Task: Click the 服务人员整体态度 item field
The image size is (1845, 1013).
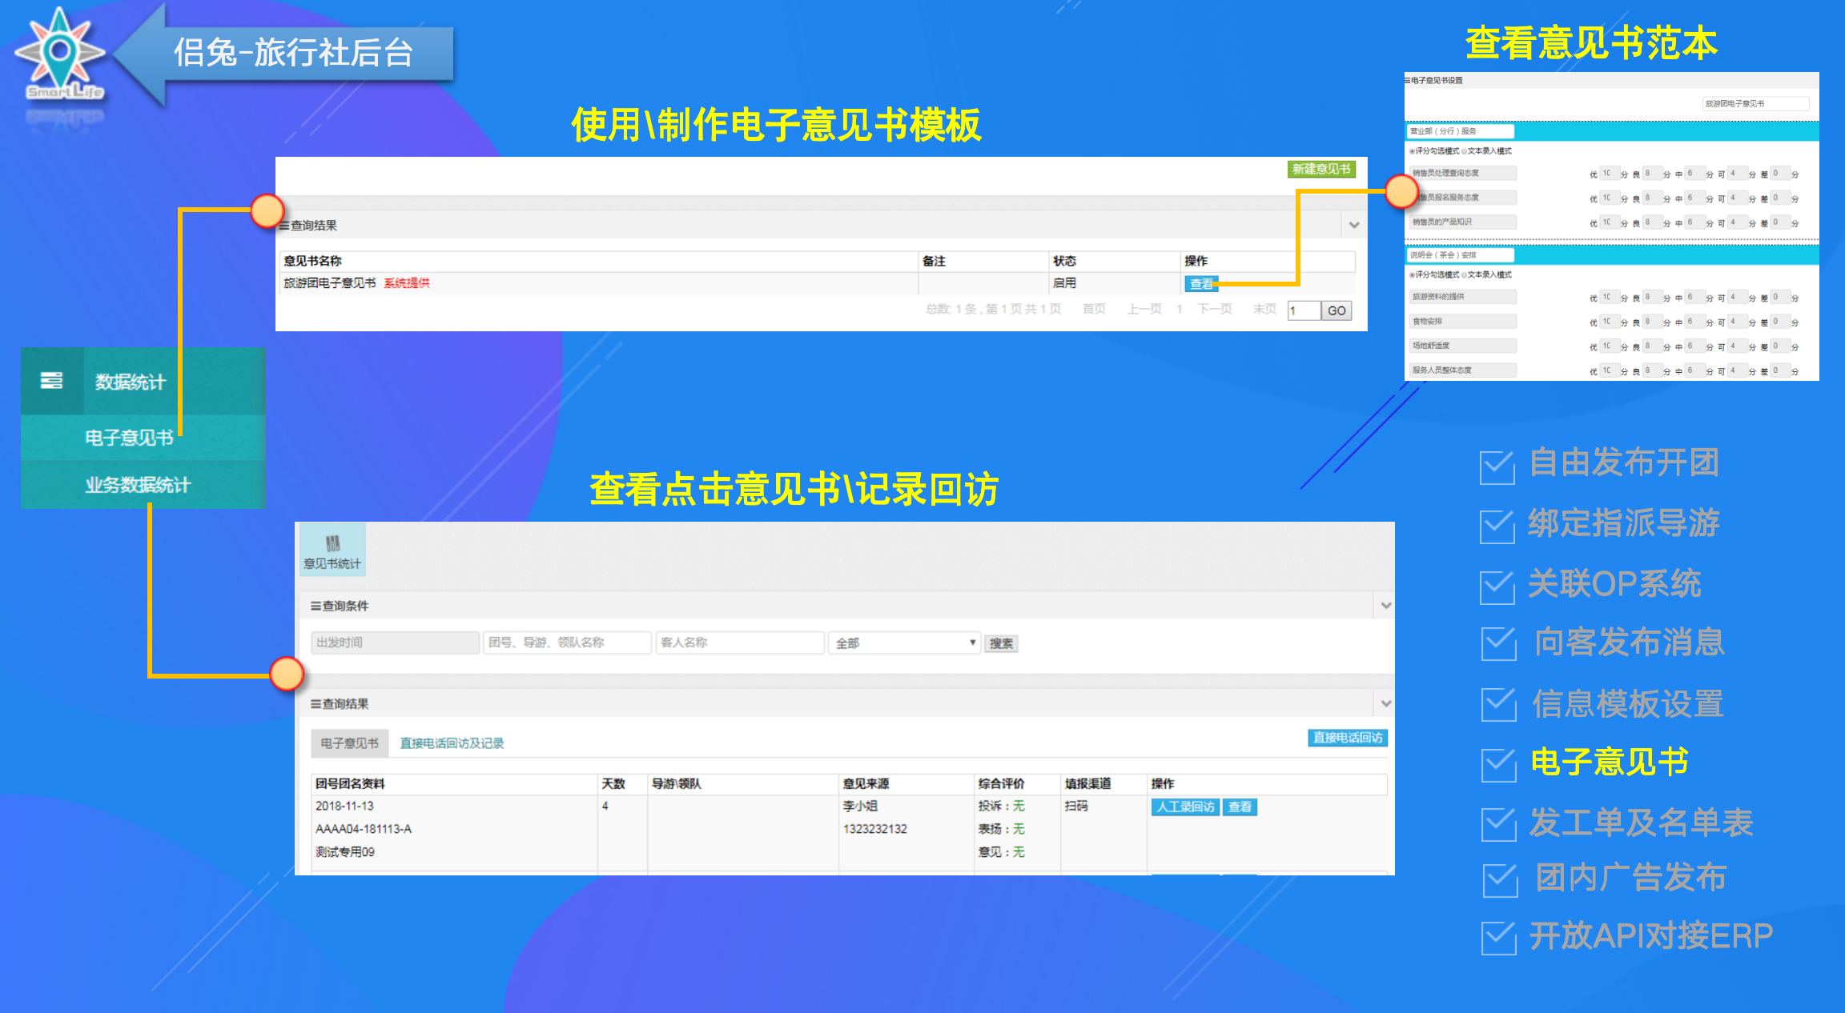Action: (x=1463, y=370)
